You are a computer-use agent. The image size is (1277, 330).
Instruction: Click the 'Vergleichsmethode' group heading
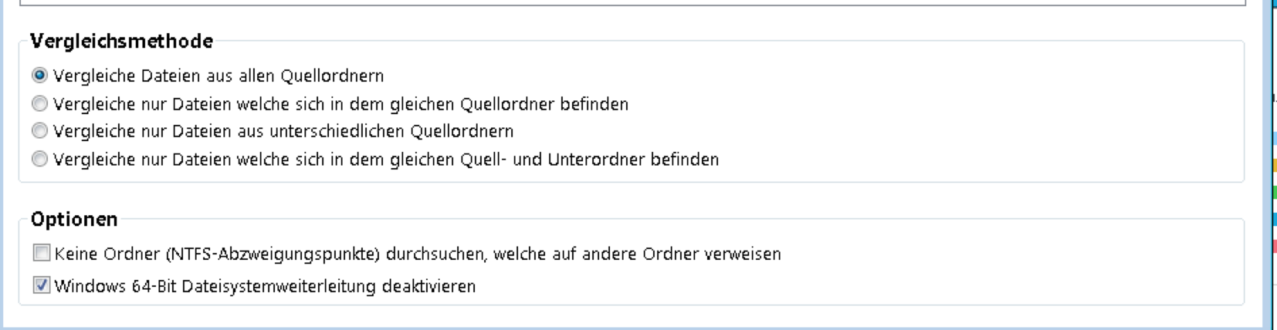click(x=121, y=41)
